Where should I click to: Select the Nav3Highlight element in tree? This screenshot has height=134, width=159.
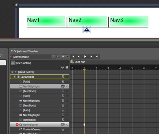31,115
